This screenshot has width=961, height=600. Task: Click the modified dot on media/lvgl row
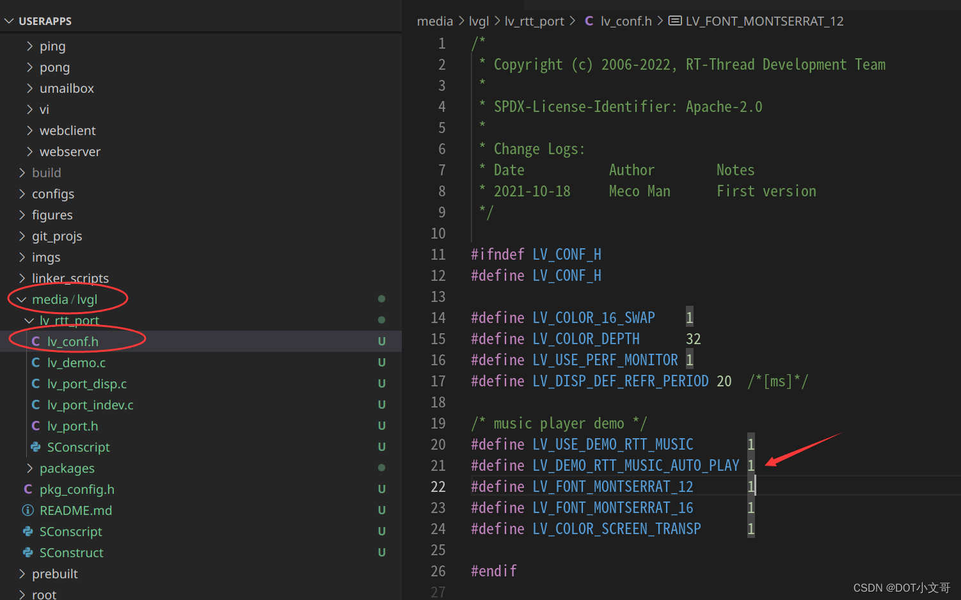[x=382, y=299]
